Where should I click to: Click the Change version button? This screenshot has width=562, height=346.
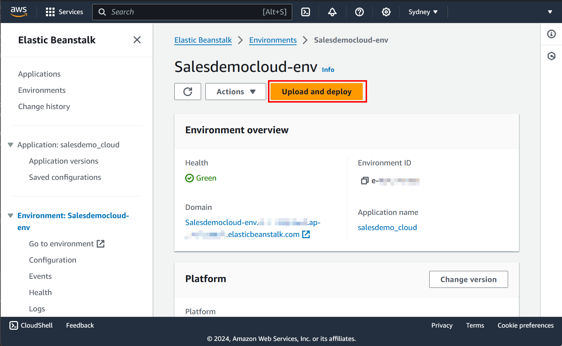coord(468,280)
